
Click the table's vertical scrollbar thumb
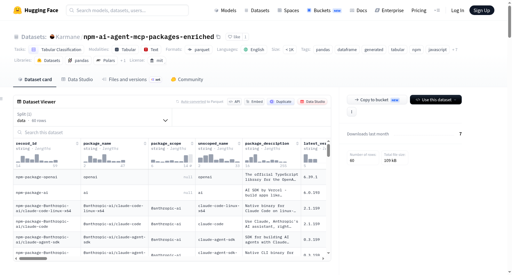[x=328, y=150]
